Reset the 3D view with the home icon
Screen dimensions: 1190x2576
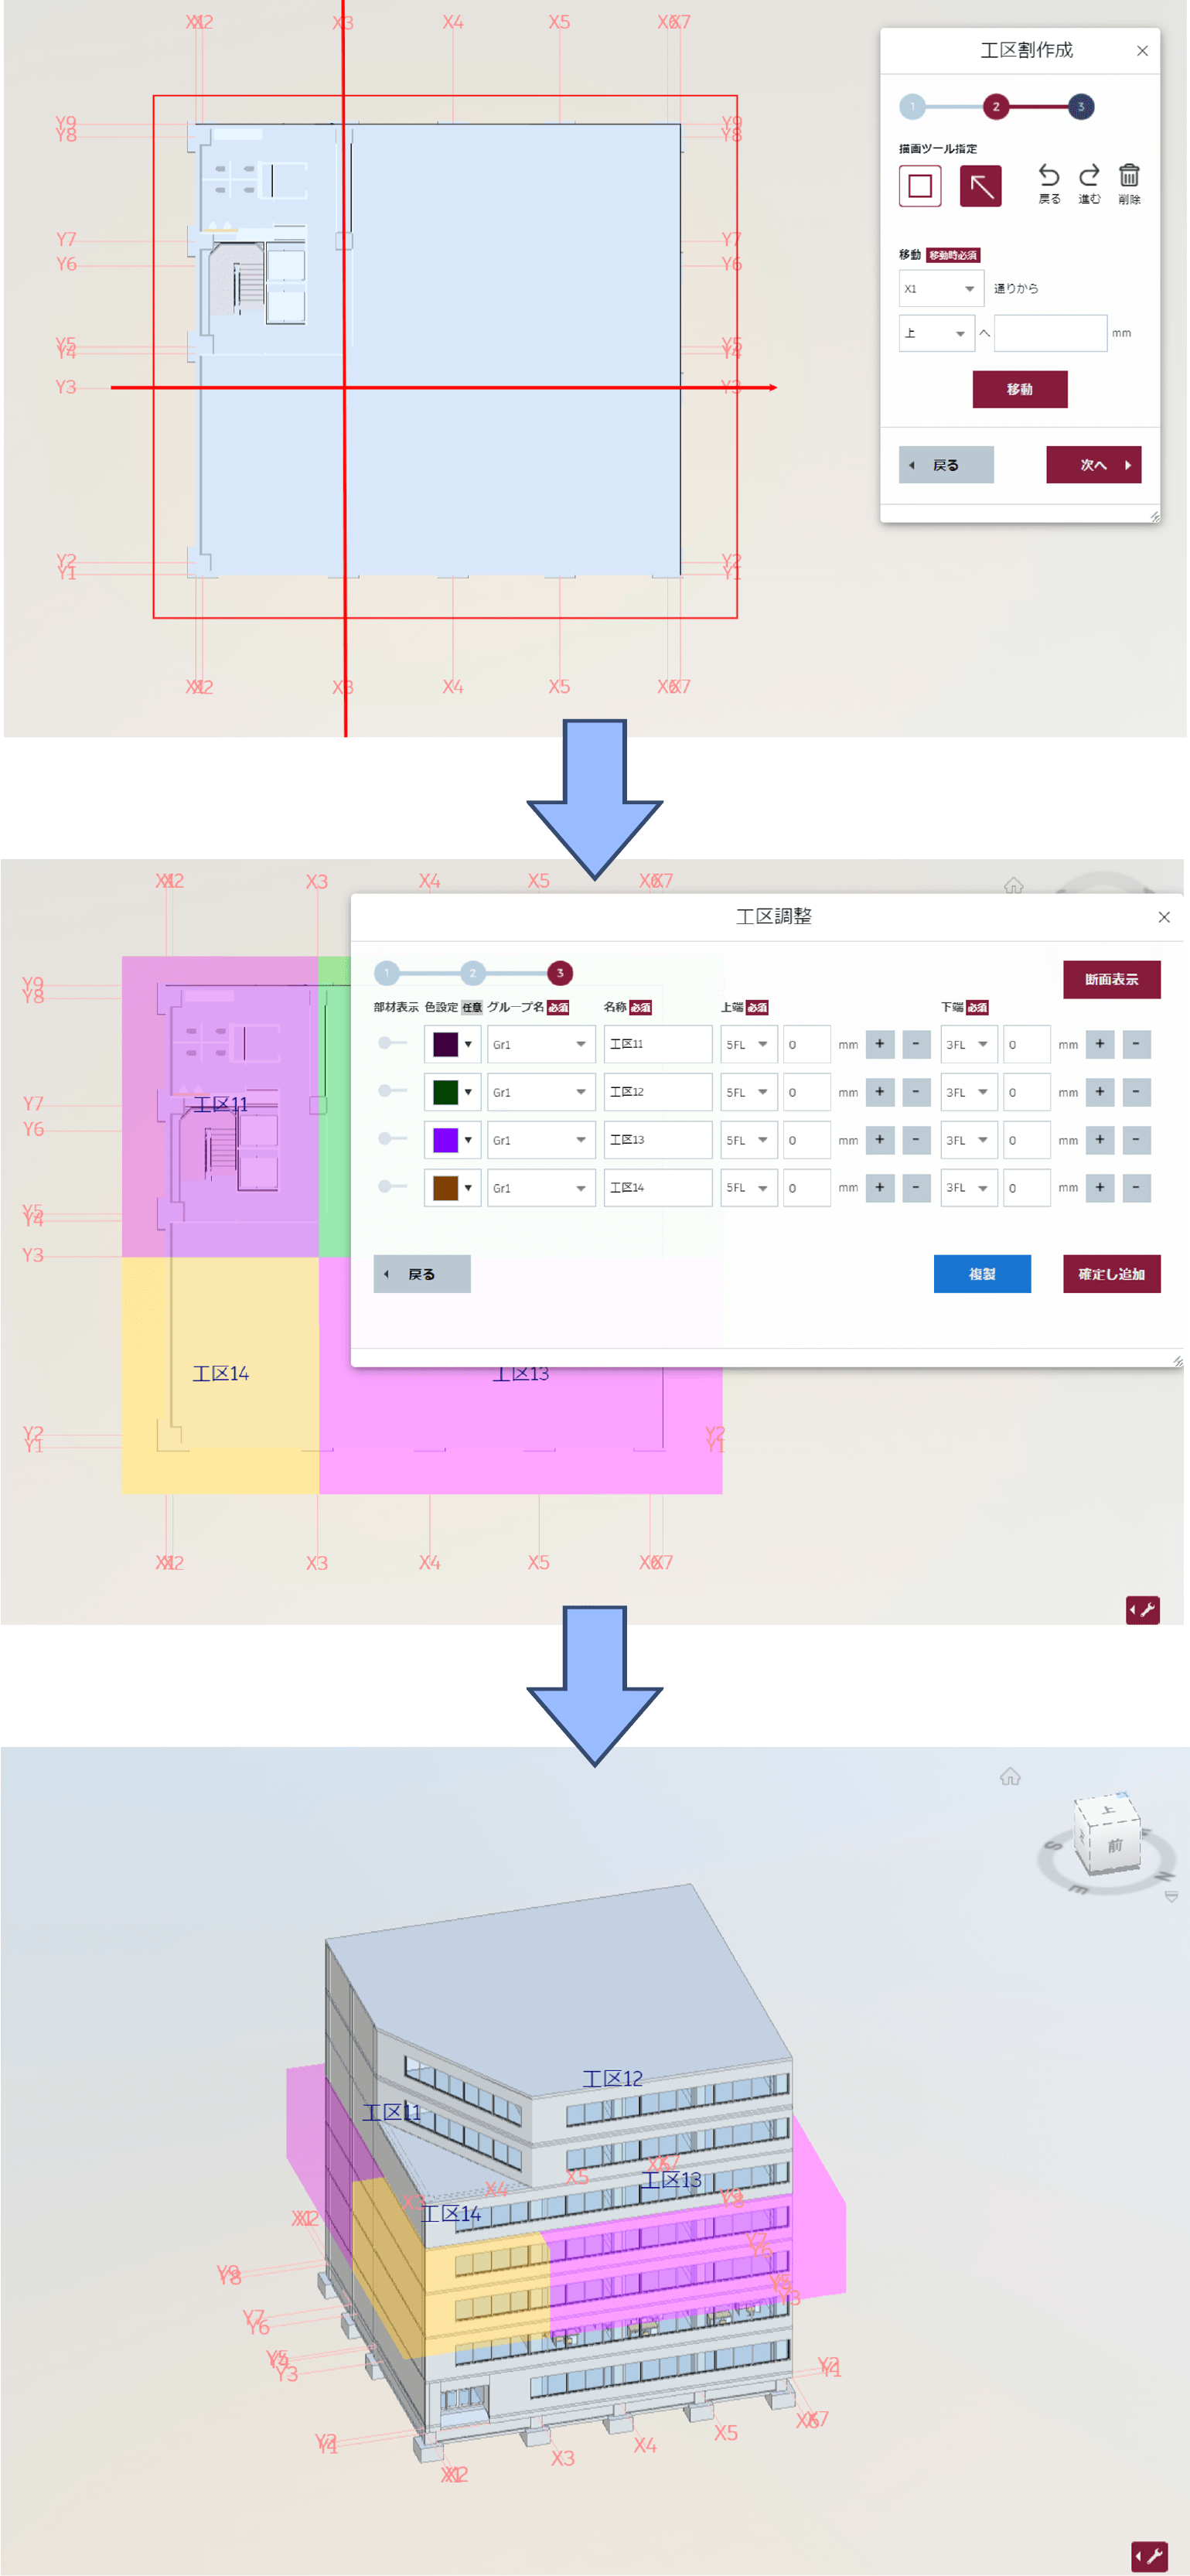click(x=1010, y=1776)
